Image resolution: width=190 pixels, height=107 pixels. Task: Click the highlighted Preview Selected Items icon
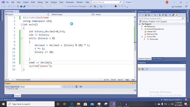point(176,15)
